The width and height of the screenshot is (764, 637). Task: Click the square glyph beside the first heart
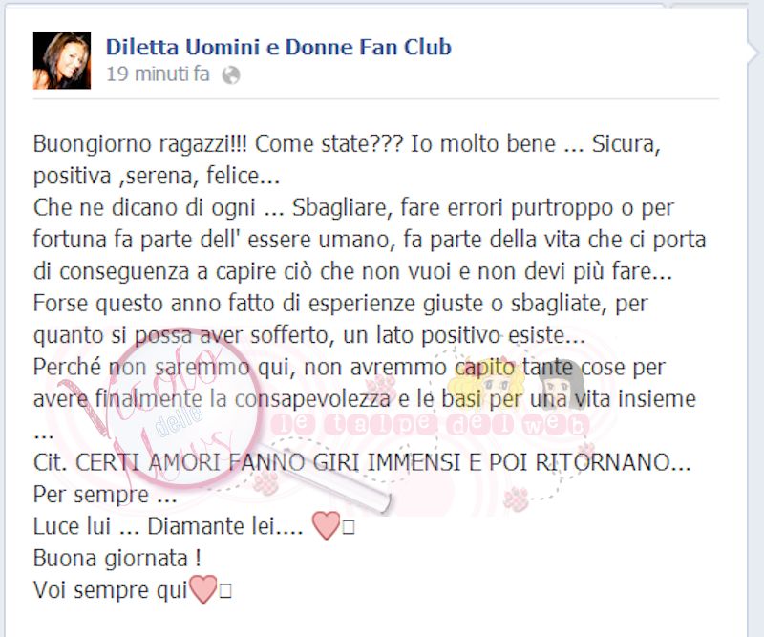348,527
